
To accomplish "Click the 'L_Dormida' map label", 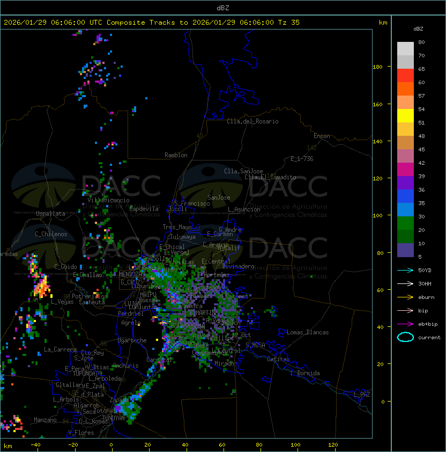I will [x=305, y=373].
